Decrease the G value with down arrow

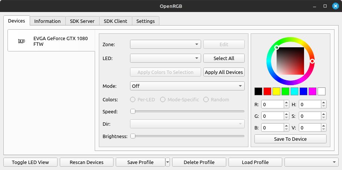286,118
